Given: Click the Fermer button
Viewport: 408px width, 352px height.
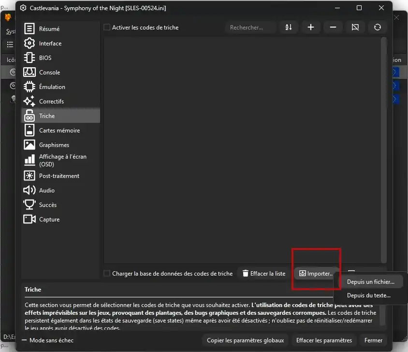Looking at the screenshot, I should (x=373, y=340).
